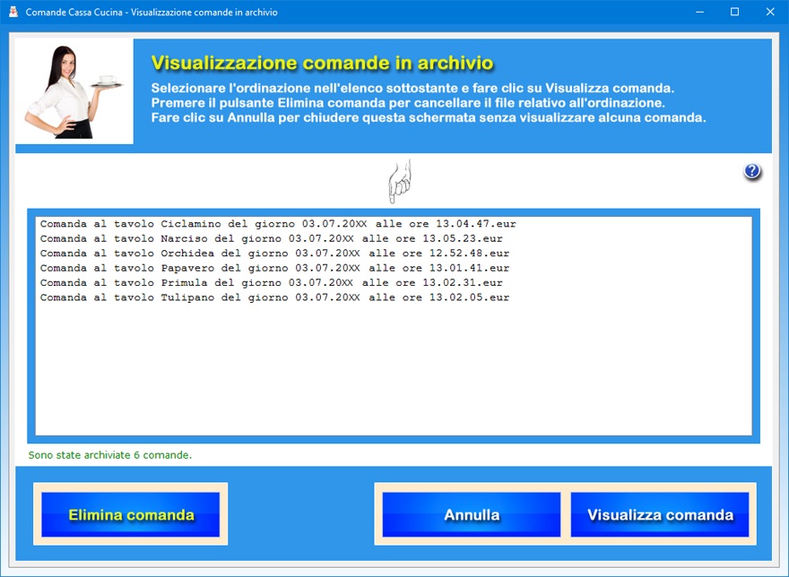The image size is (789, 577).
Task: Click the waitress image in the header
Action: (74, 91)
